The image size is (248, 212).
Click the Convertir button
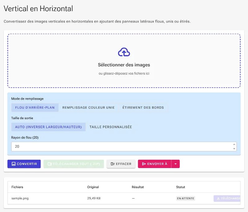pos(24,164)
